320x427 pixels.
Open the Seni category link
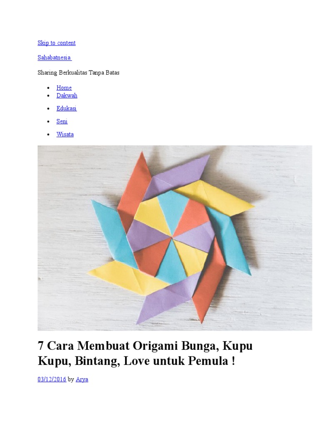click(x=62, y=121)
